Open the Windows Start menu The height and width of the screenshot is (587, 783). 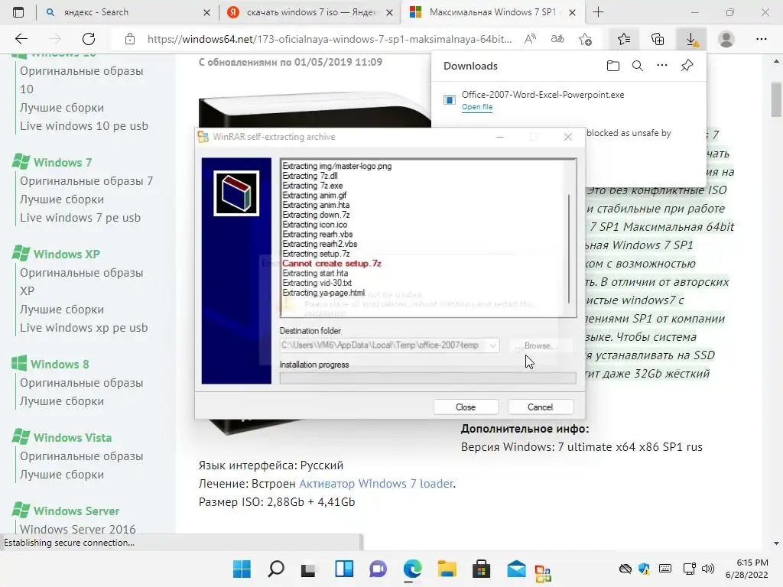click(x=242, y=569)
